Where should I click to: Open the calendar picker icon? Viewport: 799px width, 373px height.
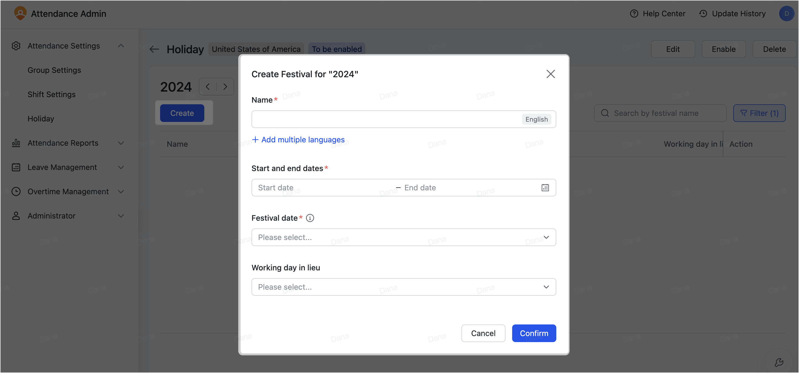pos(545,188)
